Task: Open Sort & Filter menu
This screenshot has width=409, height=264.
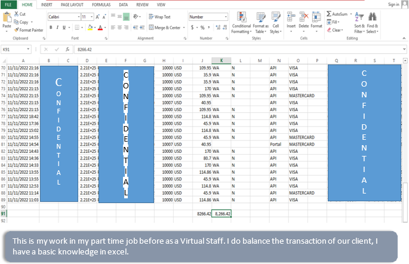Action: click(359, 23)
